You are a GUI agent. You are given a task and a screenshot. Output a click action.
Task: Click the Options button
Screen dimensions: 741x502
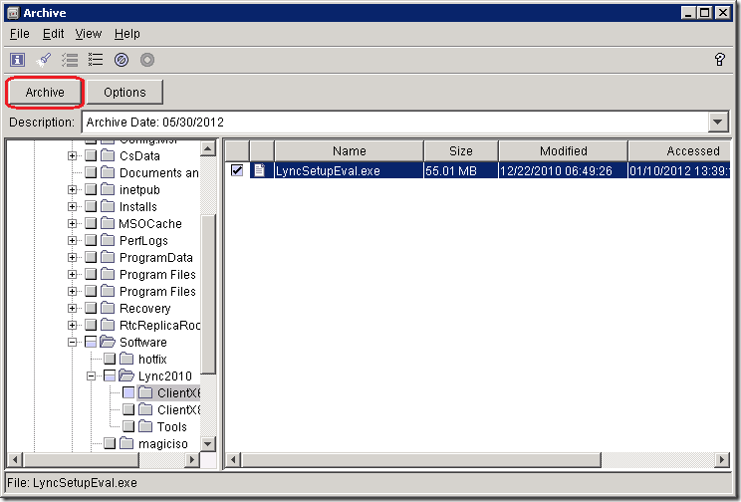pos(124,93)
